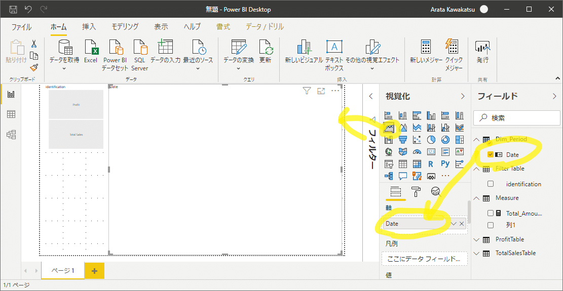Click the フィールド search box
The height and width of the screenshot is (291, 563).
pyautogui.click(x=517, y=117)
